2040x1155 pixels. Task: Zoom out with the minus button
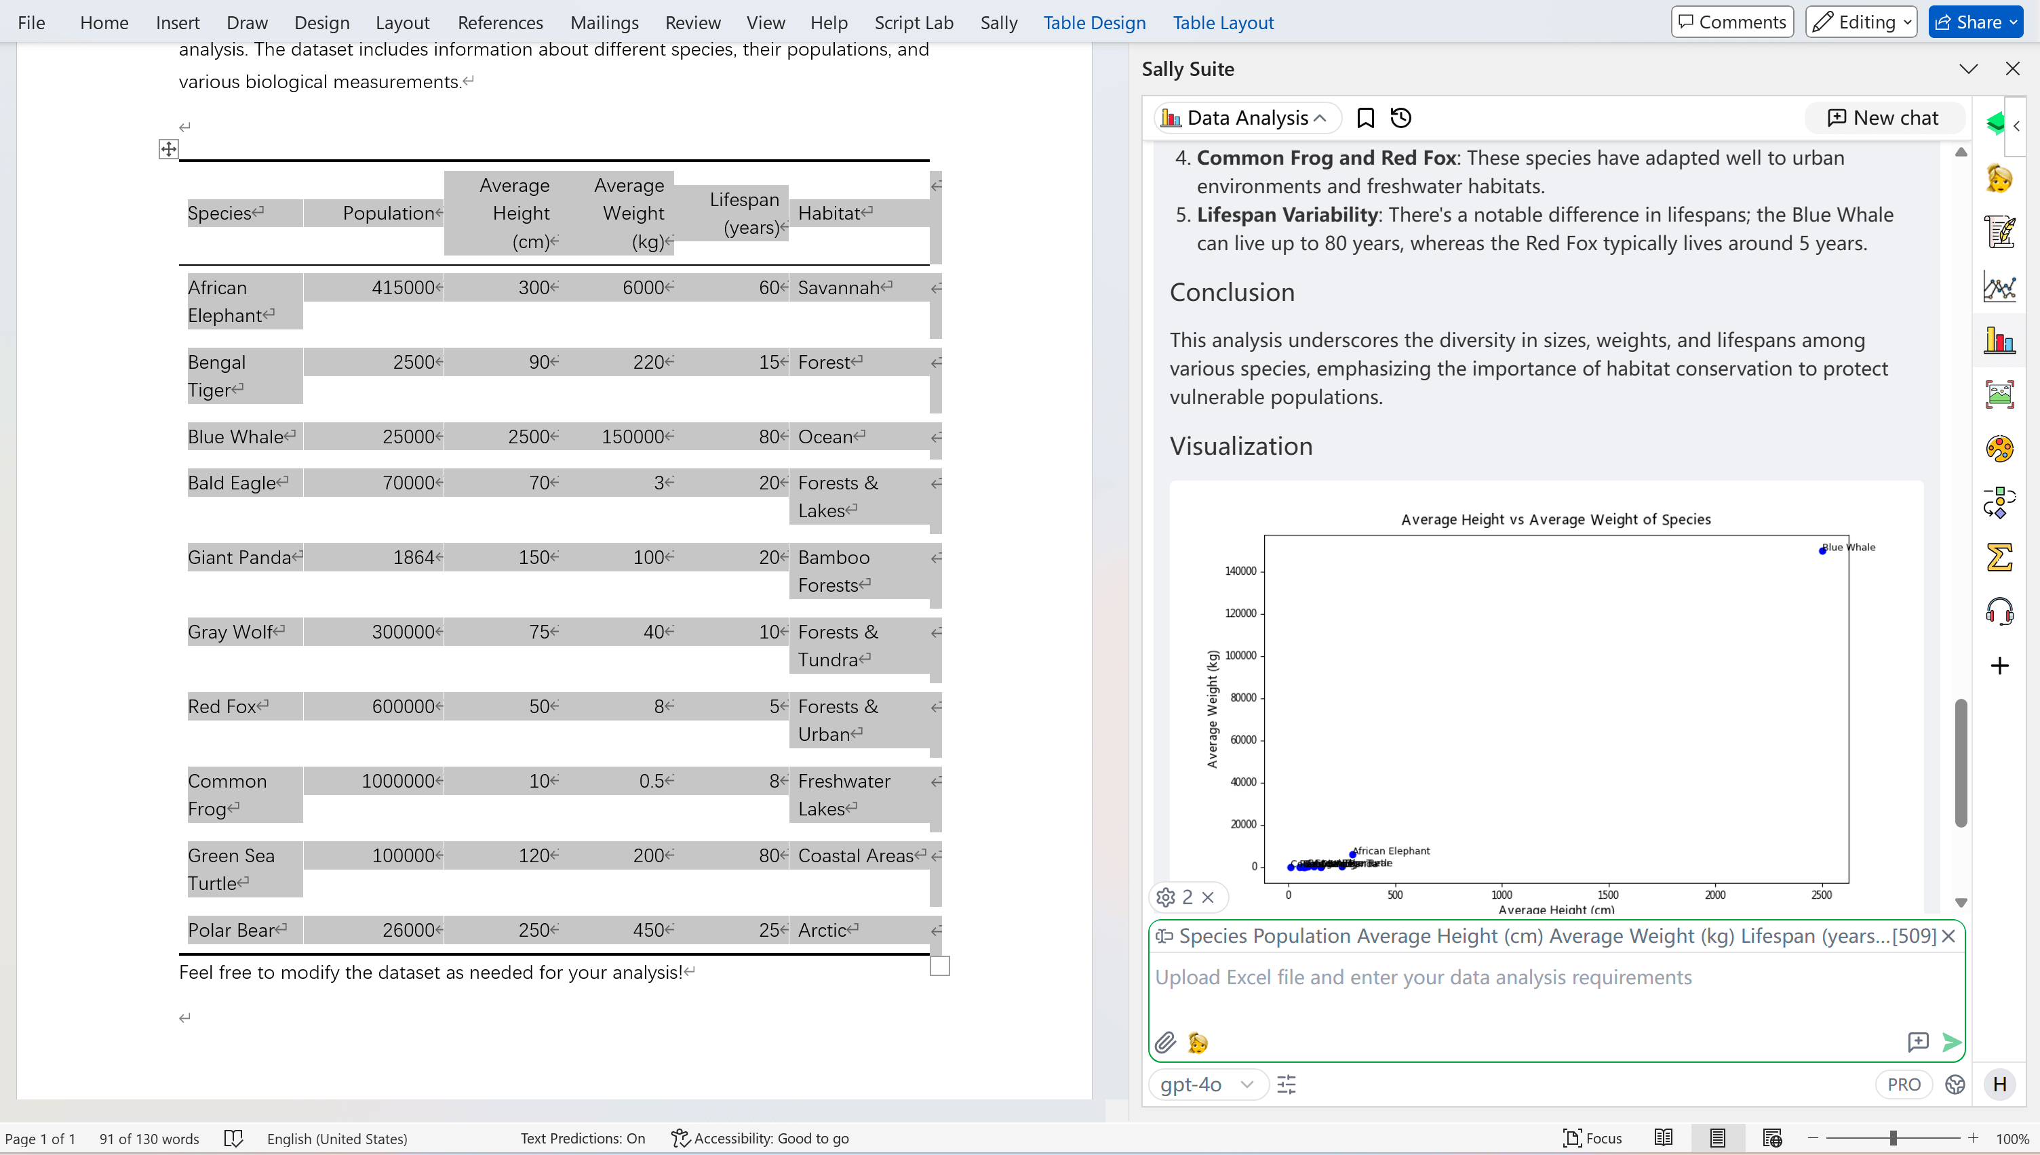click(x=1812, y=1138)
